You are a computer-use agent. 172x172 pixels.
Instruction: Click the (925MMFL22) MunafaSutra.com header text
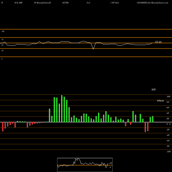pyautogui.click(x=152, y=3)
